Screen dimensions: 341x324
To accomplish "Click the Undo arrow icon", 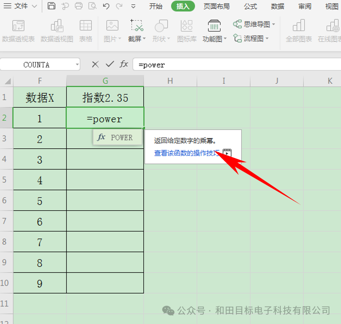I will 106,6.
